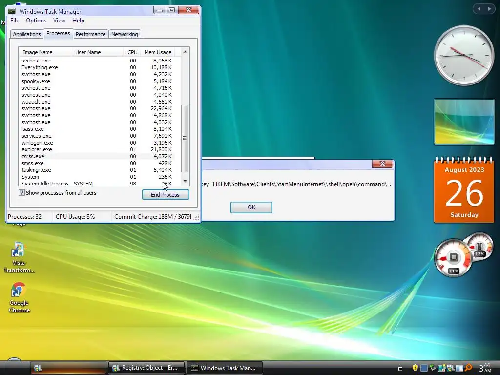Select the services.exe process row
Screen dimensions: 500x375
(100, 136)
